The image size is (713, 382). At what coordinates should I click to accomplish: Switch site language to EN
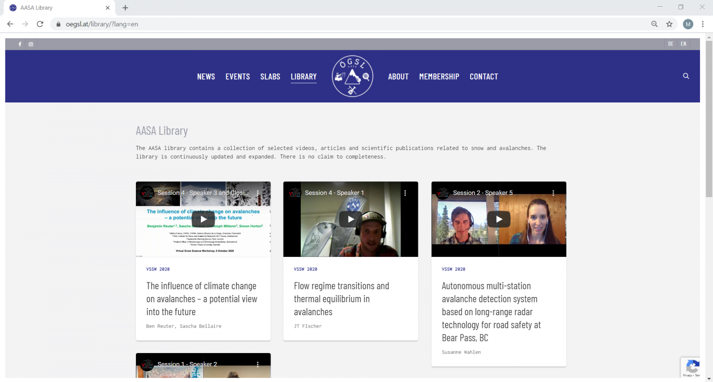(683, 44)
